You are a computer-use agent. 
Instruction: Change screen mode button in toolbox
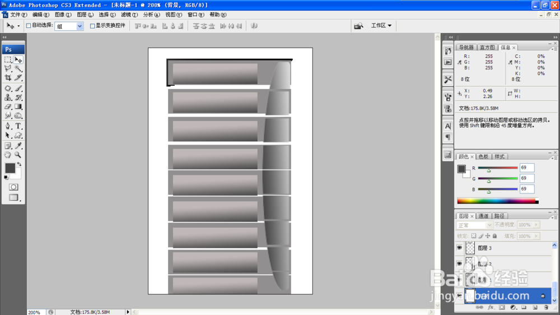[13, 197]
